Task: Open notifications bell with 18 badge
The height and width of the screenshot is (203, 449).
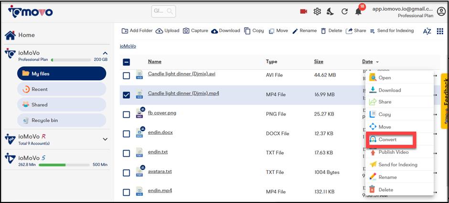Action: [359, 11]
